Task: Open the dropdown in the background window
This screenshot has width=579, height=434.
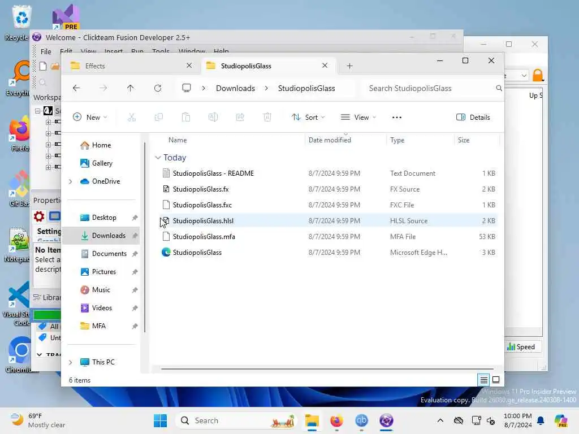Action: (524, 76)
